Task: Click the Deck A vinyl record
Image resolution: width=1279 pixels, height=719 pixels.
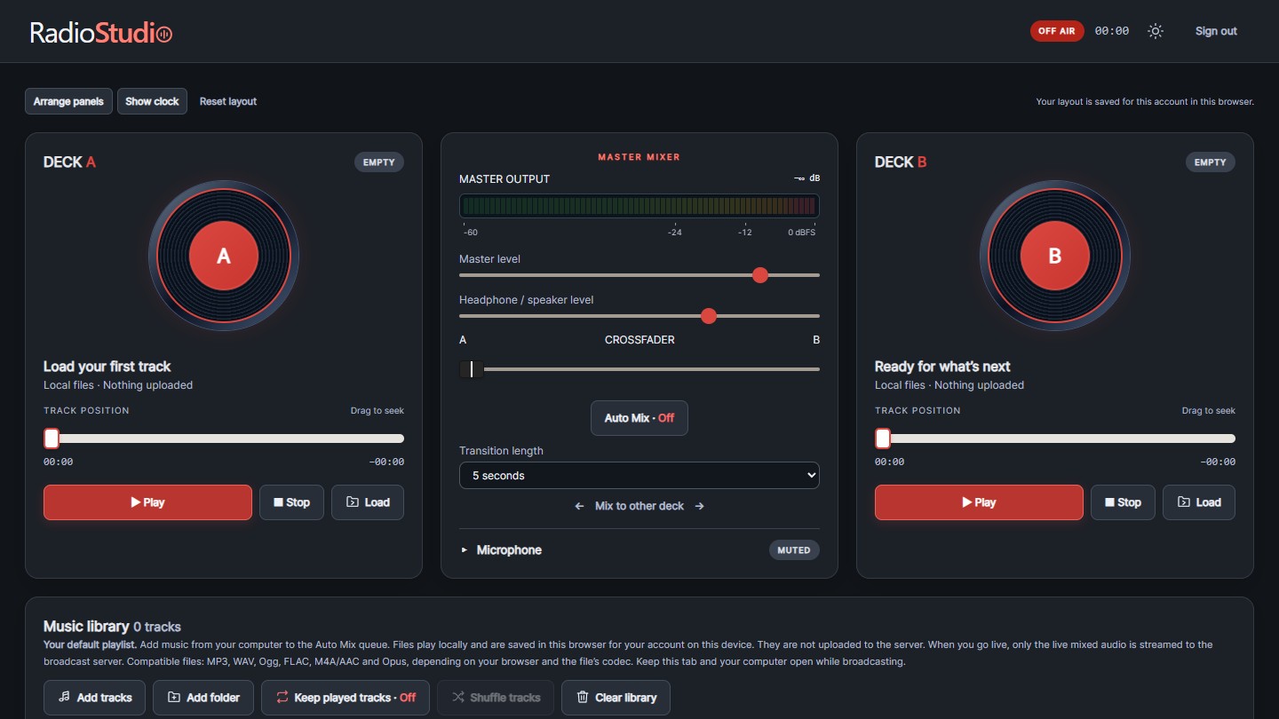Action: (x=224, y=256)
